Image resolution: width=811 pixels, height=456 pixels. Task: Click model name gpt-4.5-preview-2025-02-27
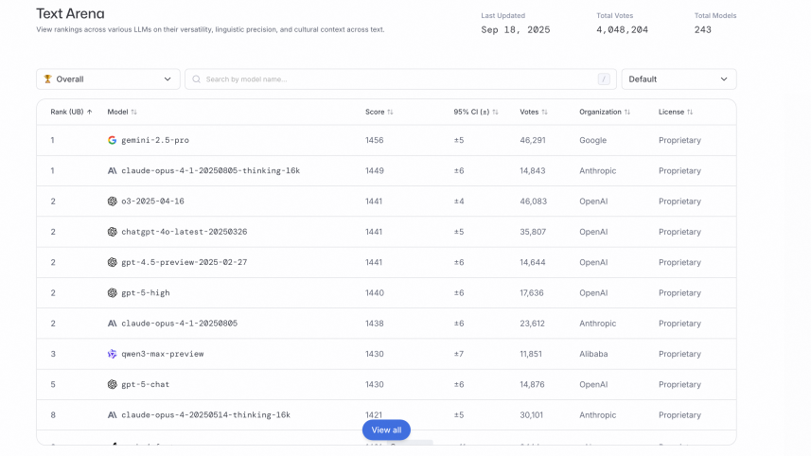click(185, 262)
